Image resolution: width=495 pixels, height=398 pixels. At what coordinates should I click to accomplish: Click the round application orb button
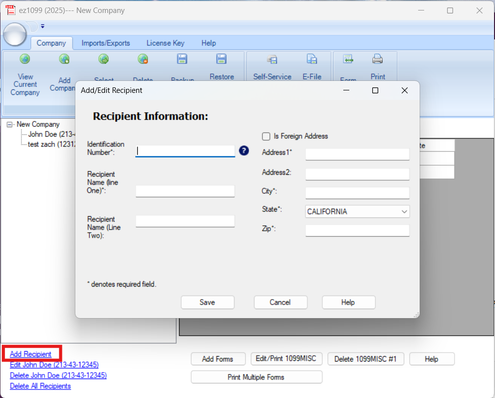(x=15, y=33)
